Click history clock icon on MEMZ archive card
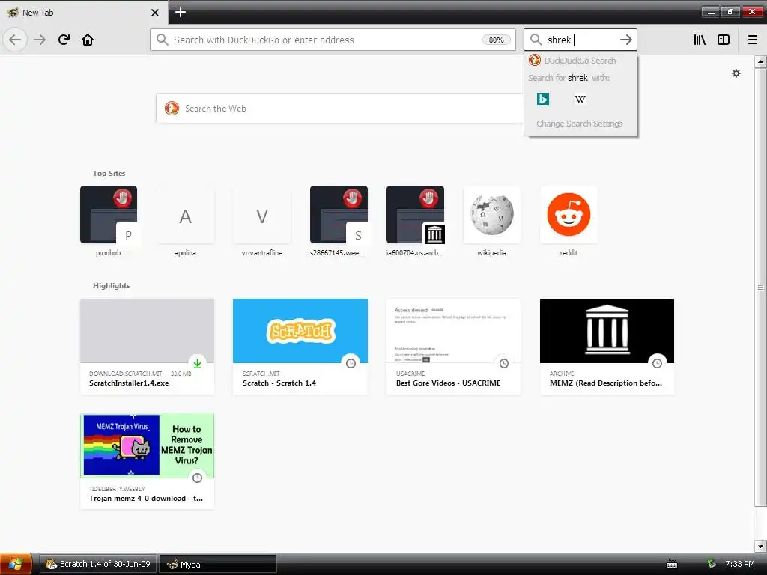767x575 pixels. [x=658, y=363]
